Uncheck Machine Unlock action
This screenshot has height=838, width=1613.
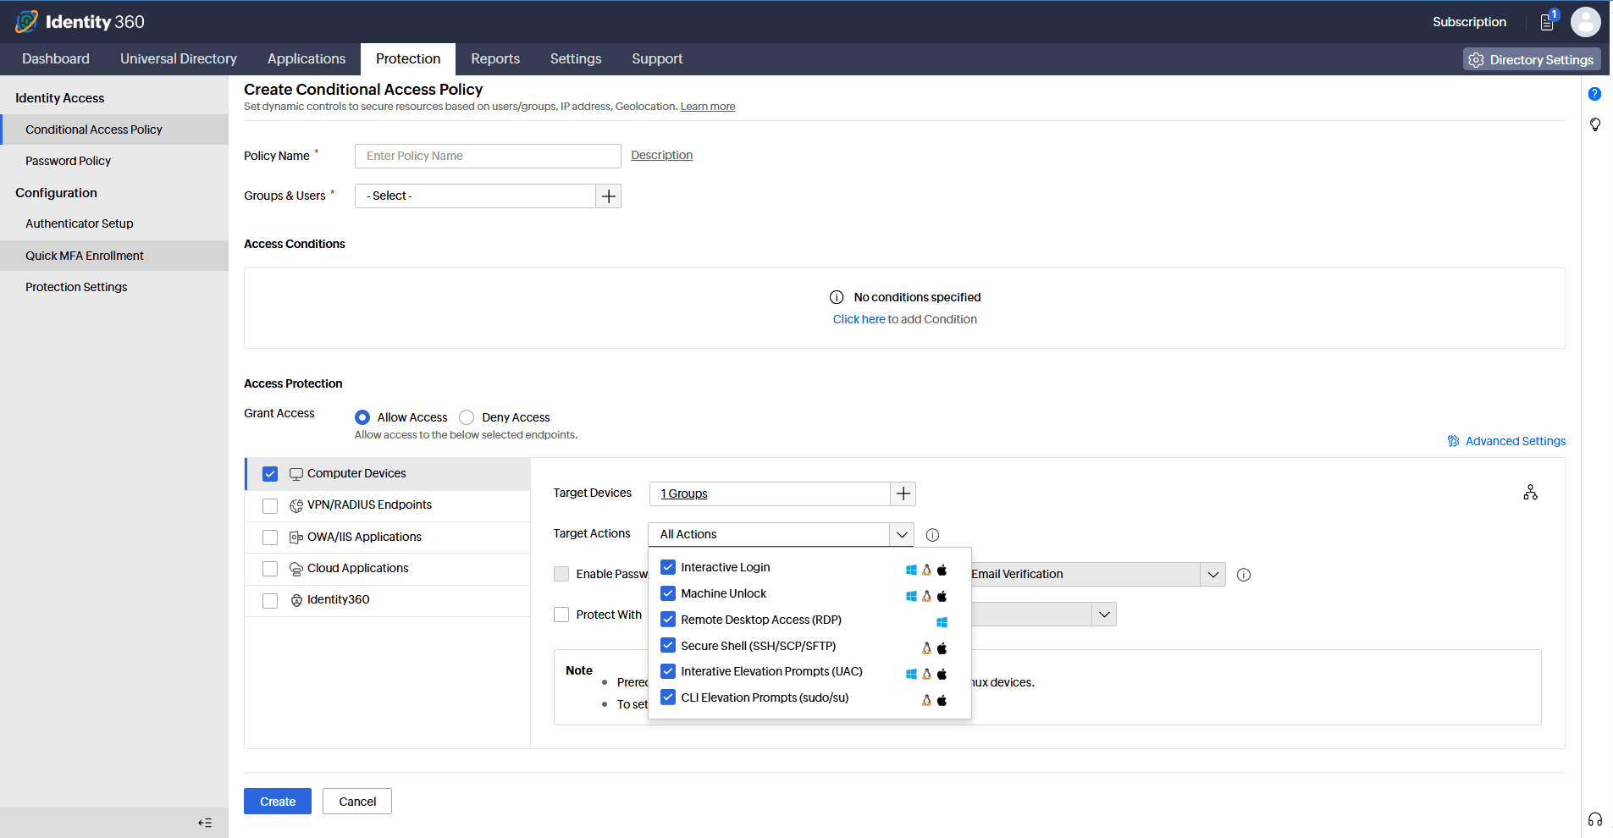[x=668, y=593]
